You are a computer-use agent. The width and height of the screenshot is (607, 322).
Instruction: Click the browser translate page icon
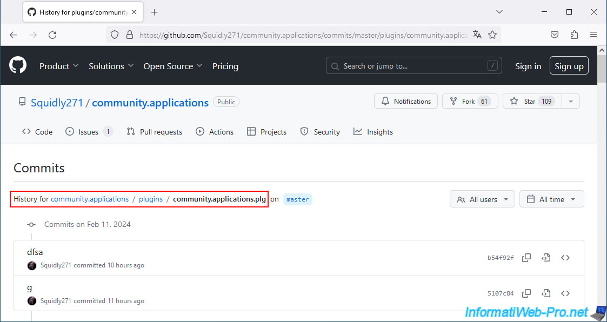(x=477, y=35)
